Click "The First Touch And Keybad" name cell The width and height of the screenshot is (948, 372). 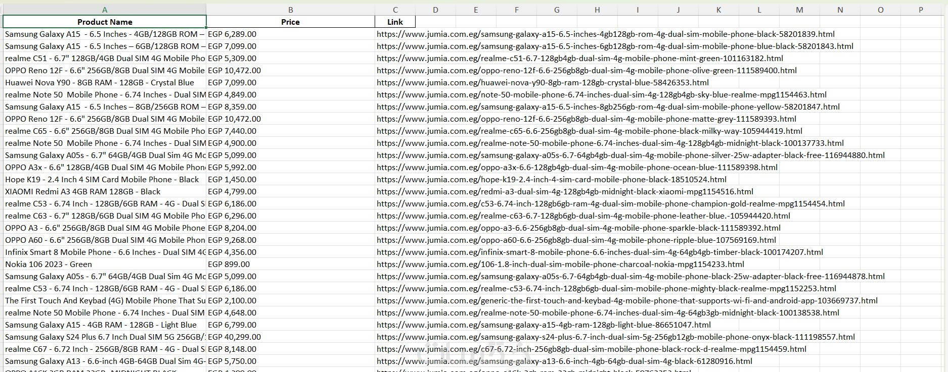[105, 300]
